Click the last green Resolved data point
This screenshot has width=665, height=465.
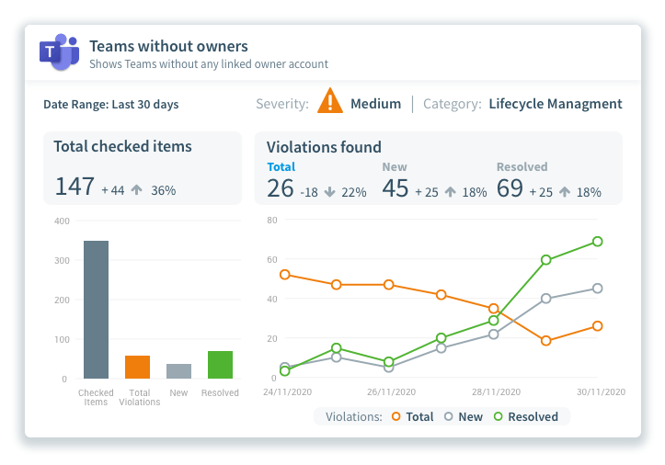[x=598, y=242]
